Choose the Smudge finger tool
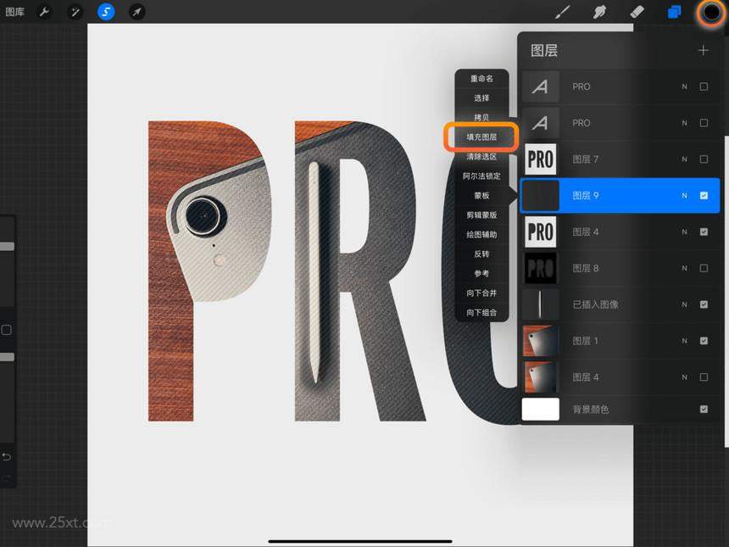Screen dimensions: 729x547 coord(599,12)
